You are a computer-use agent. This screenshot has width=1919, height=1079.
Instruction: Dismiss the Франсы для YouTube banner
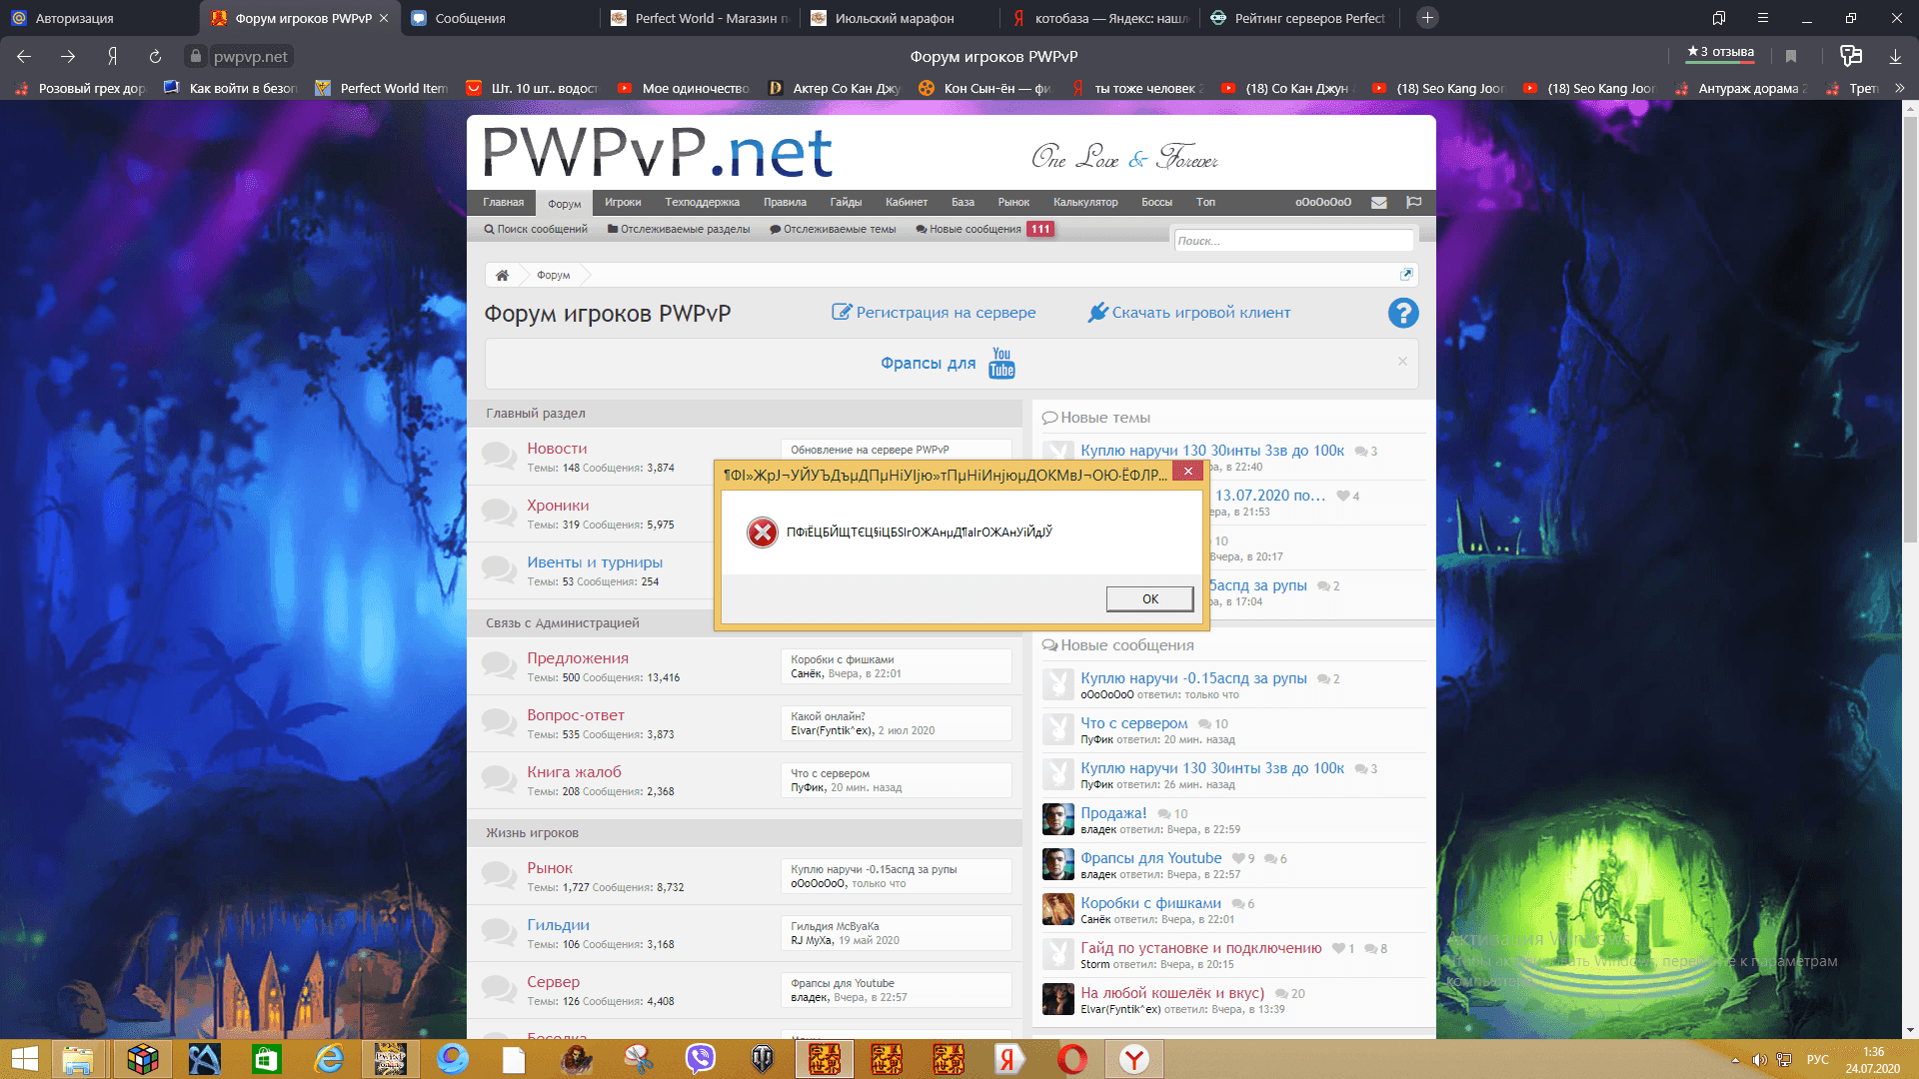coord(1402,362)
